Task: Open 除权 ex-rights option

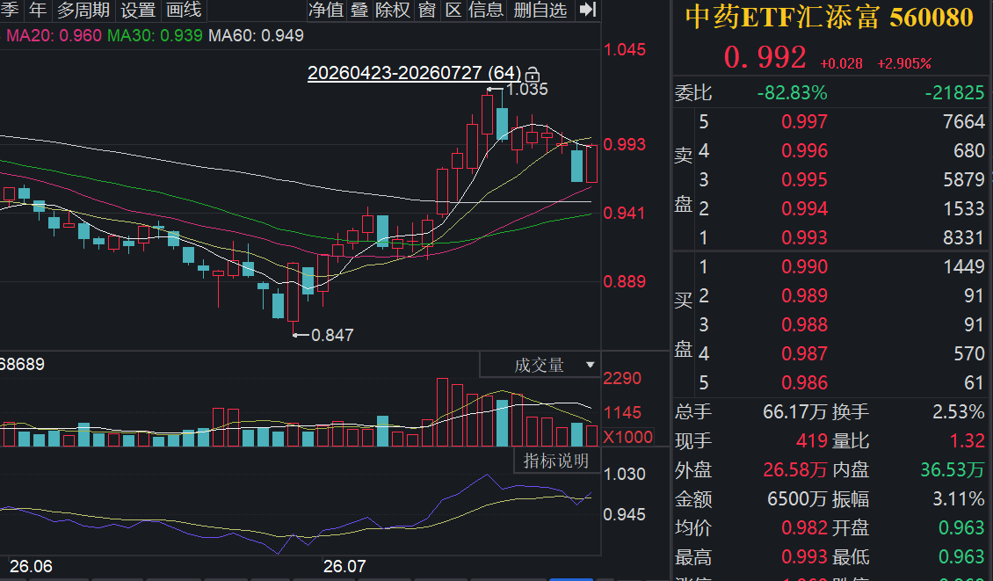Action: pyautogui.click(x=393, y=10)
